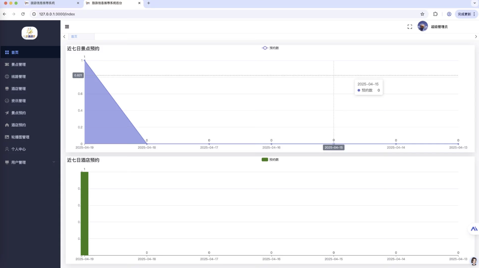Image resolution: width=479 pixels, height=268 pixels.
Task: Open 景点管理 in the sidebar
Action: (30, 64)
